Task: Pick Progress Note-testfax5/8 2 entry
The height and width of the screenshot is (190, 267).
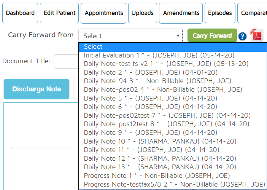Action: coord(174,184)
